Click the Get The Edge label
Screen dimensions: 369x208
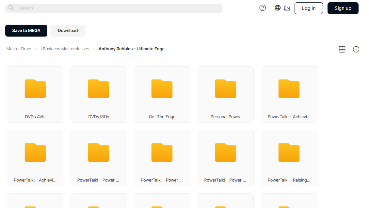click(162, 117)
